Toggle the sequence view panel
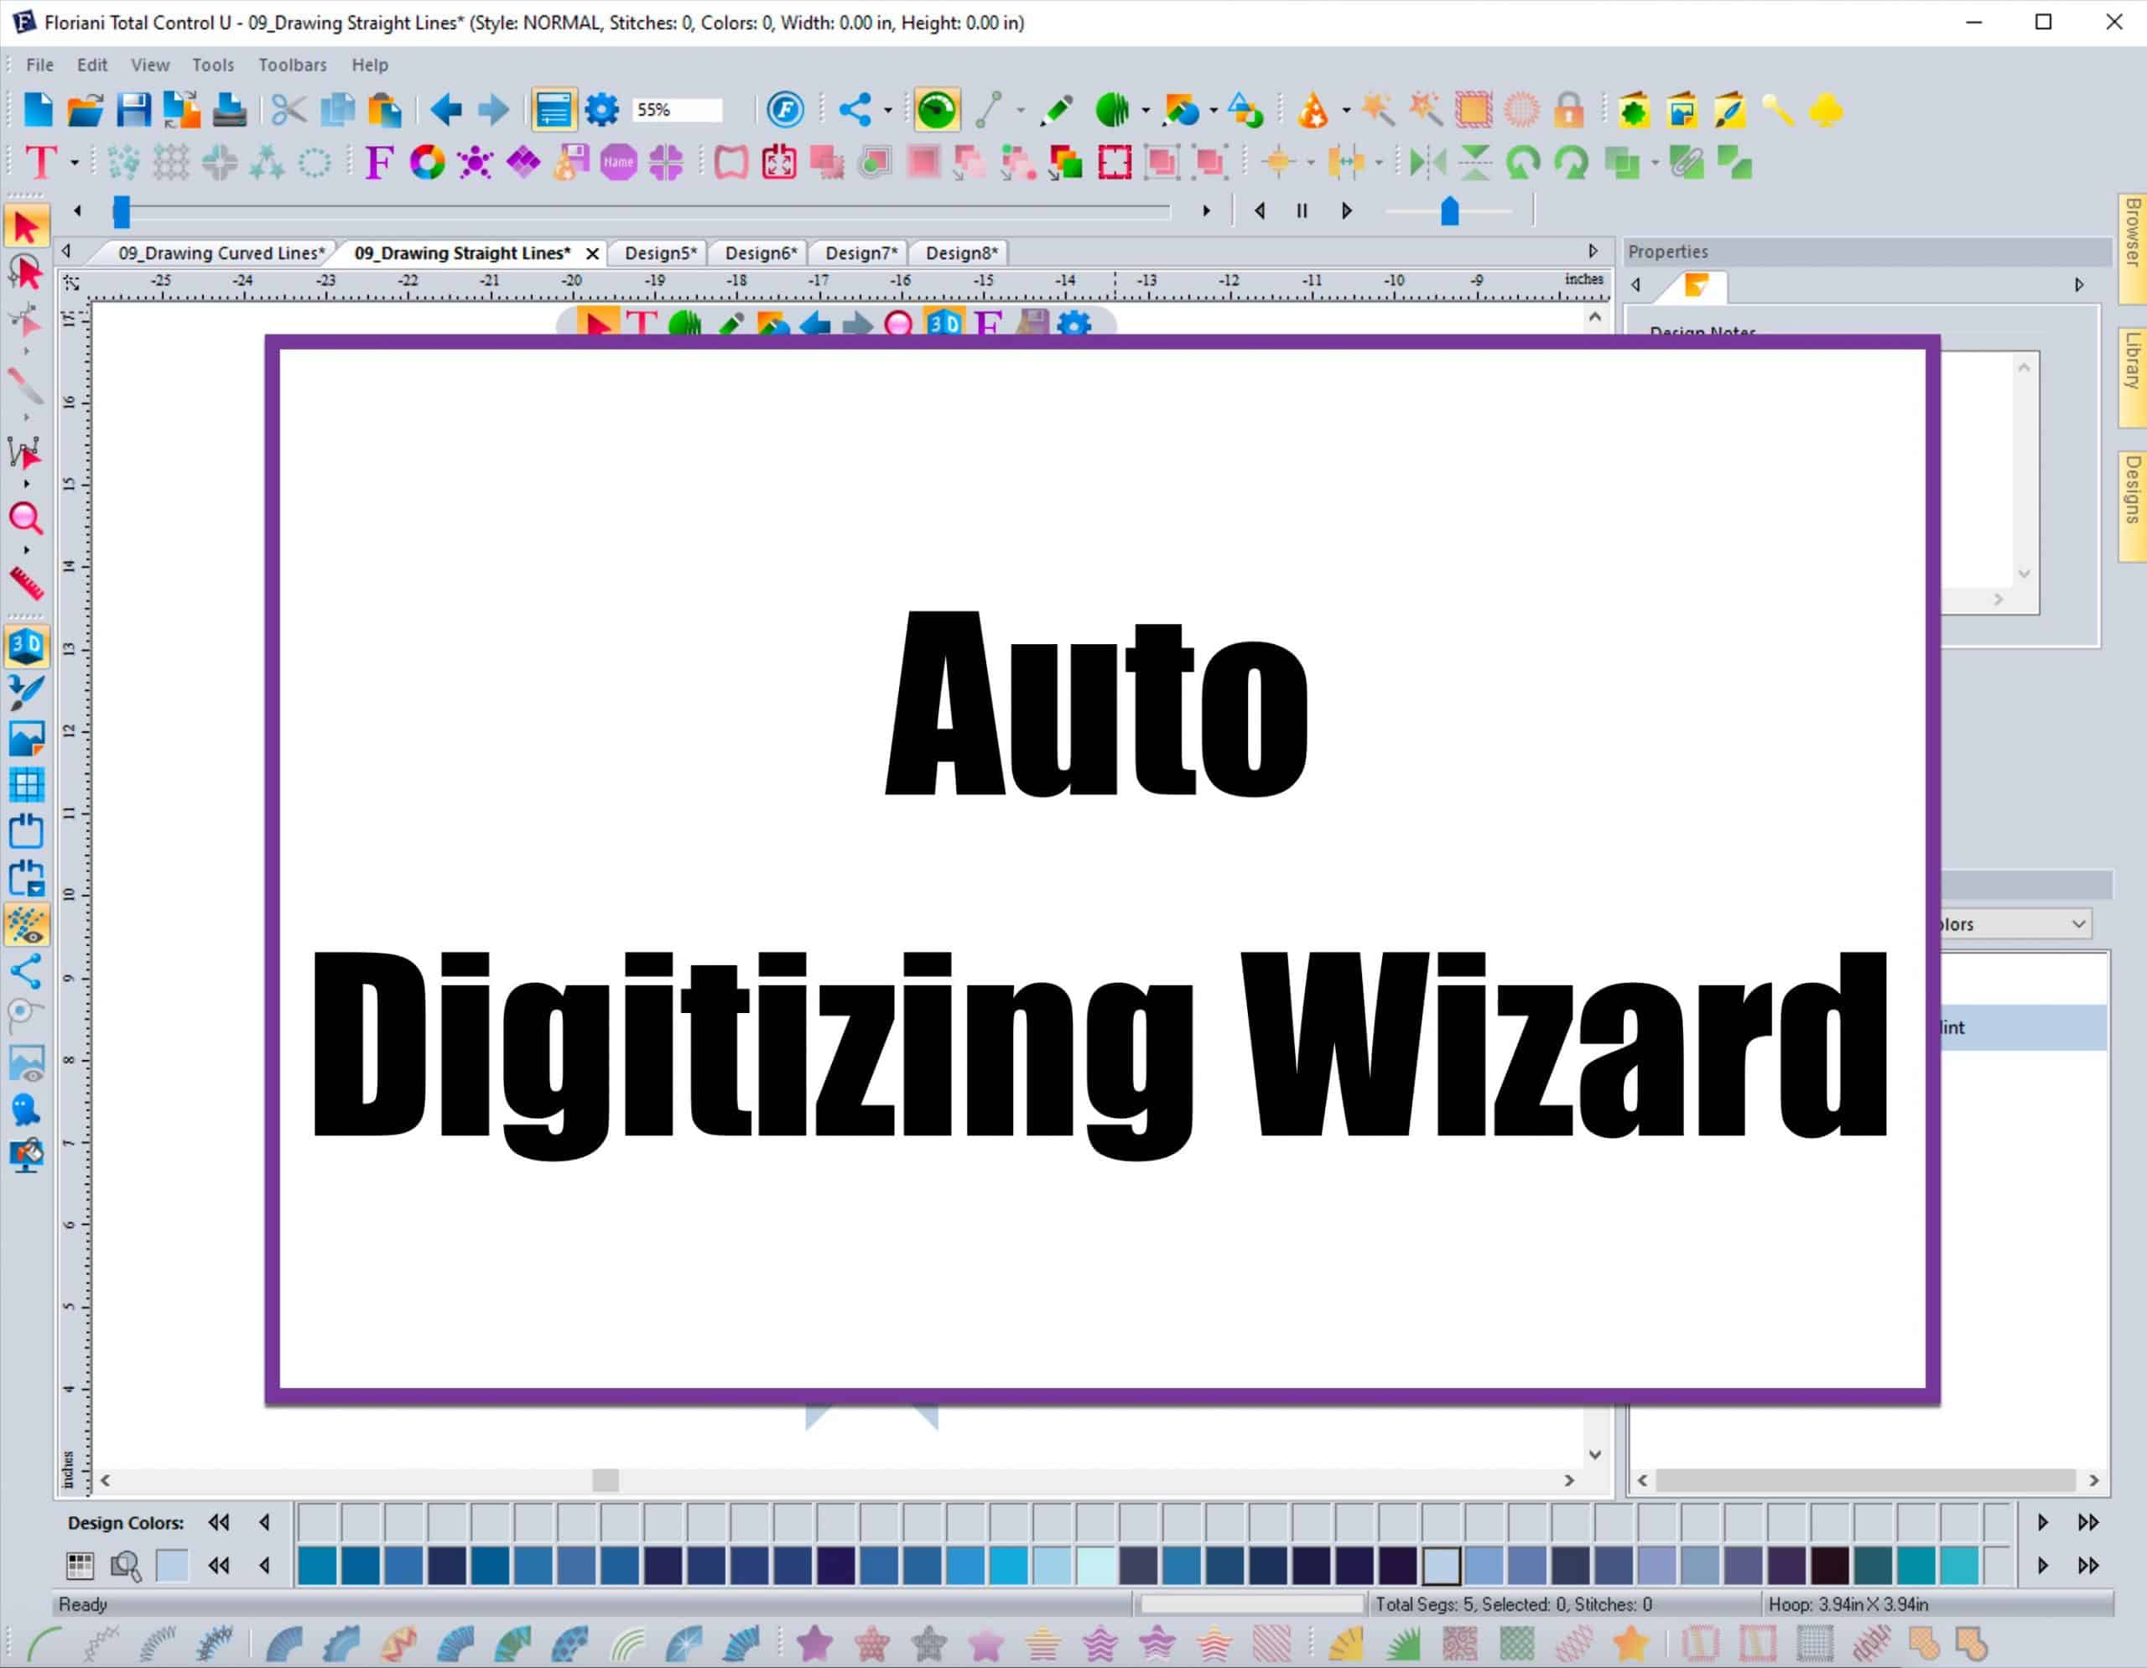 point(554,109)
